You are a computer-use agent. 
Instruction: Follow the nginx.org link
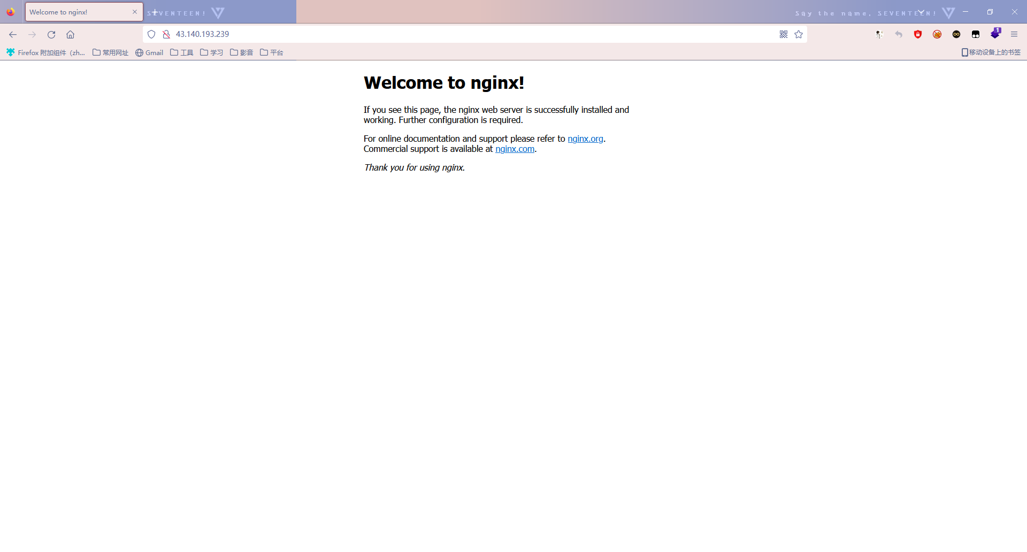pyautogui.click(x=585, y=139)
